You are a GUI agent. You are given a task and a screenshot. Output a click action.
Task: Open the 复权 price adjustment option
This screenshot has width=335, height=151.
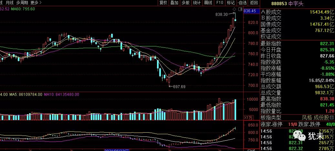pyautogui.click(x=163, y=3)
